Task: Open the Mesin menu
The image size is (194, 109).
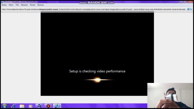Action: (x=11, y=5)
